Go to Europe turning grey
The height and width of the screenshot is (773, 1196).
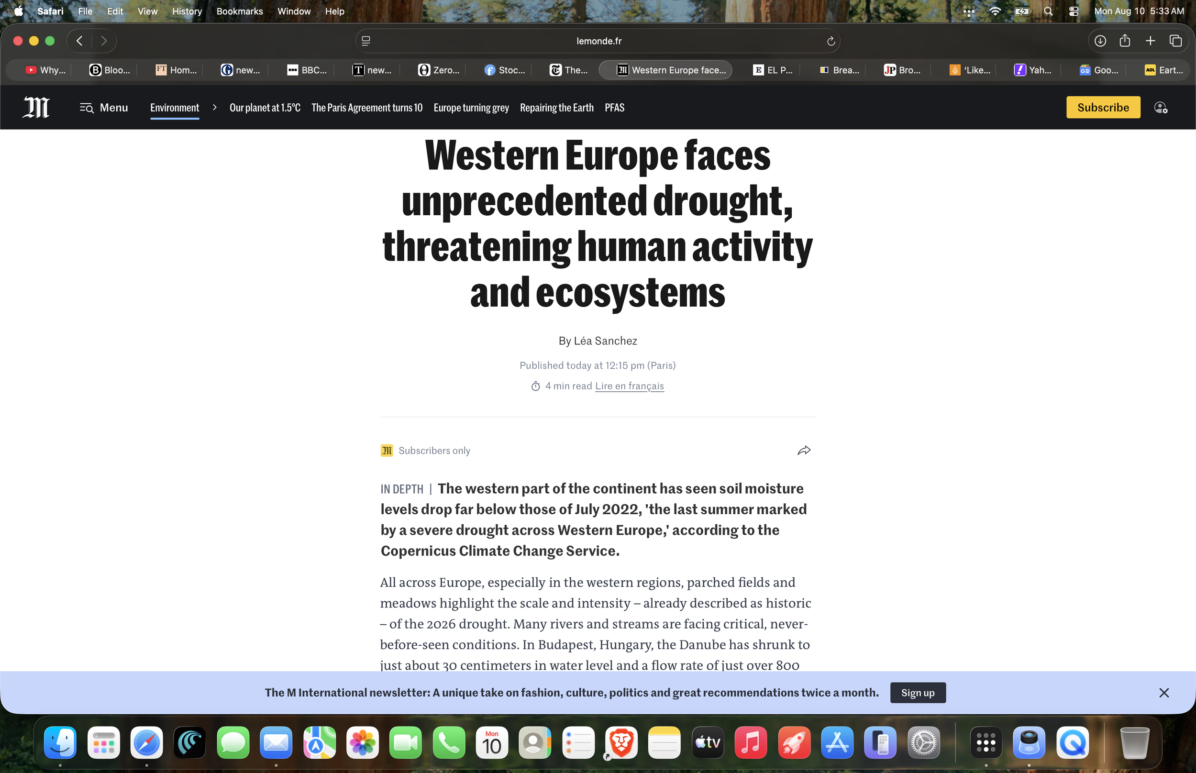(471, 108)
